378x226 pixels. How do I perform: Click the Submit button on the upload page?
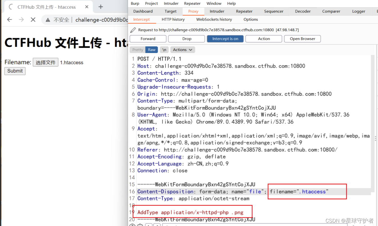pyautogui.click(x=15, y=71)
